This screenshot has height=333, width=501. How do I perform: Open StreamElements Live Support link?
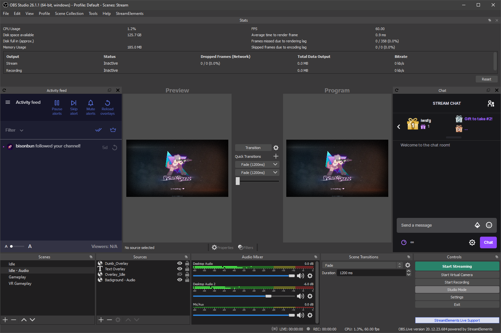click(457, 320)
